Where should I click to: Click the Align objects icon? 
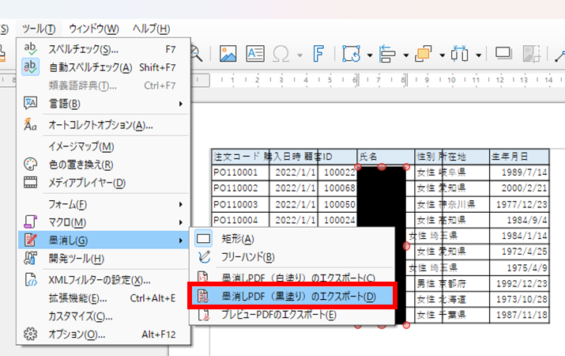click(x=387, y=55)
